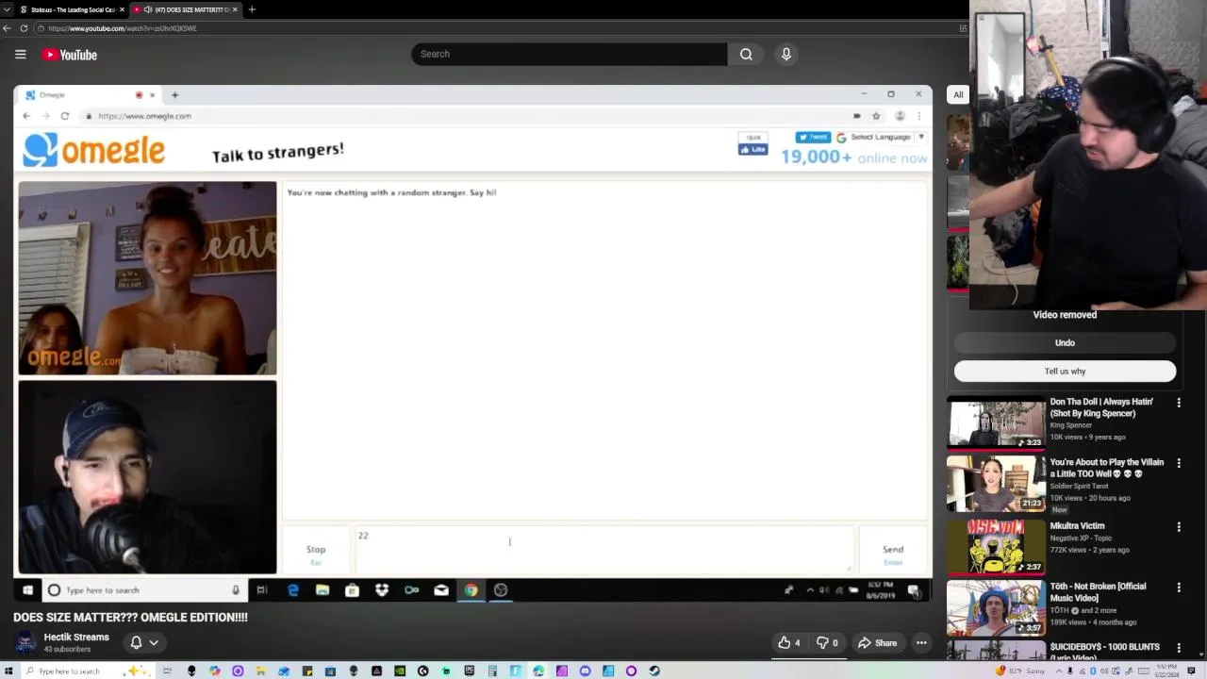Viewport: 1207px width, 679px height.
Task: Open Discord from the bottom taskbar
Action: (585, 671)
